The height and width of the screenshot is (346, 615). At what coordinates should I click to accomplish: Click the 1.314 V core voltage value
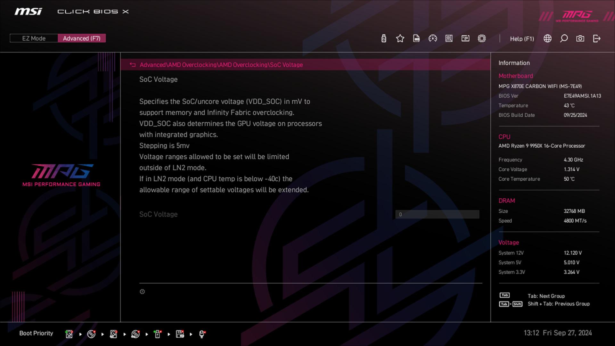pyautogui.click(x=571, y=169)
